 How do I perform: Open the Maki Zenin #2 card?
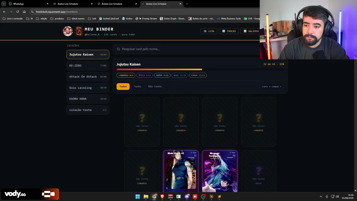tap(181, 171)
